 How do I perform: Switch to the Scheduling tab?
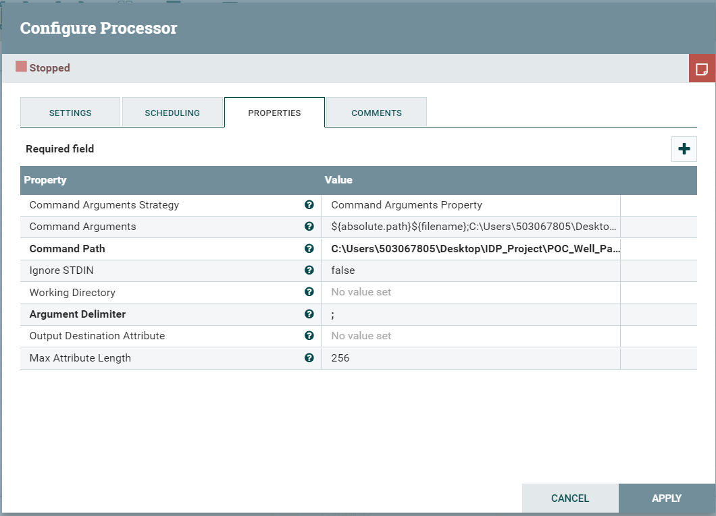[172, 113]
